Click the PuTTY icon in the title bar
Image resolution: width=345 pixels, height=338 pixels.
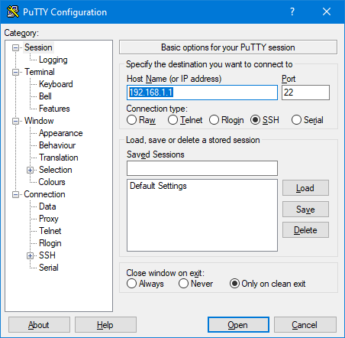13,11
